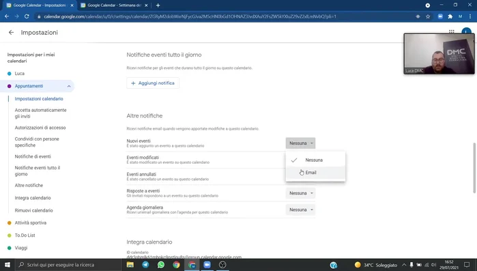Open WhatsApp from taskbar

(161, 265)
